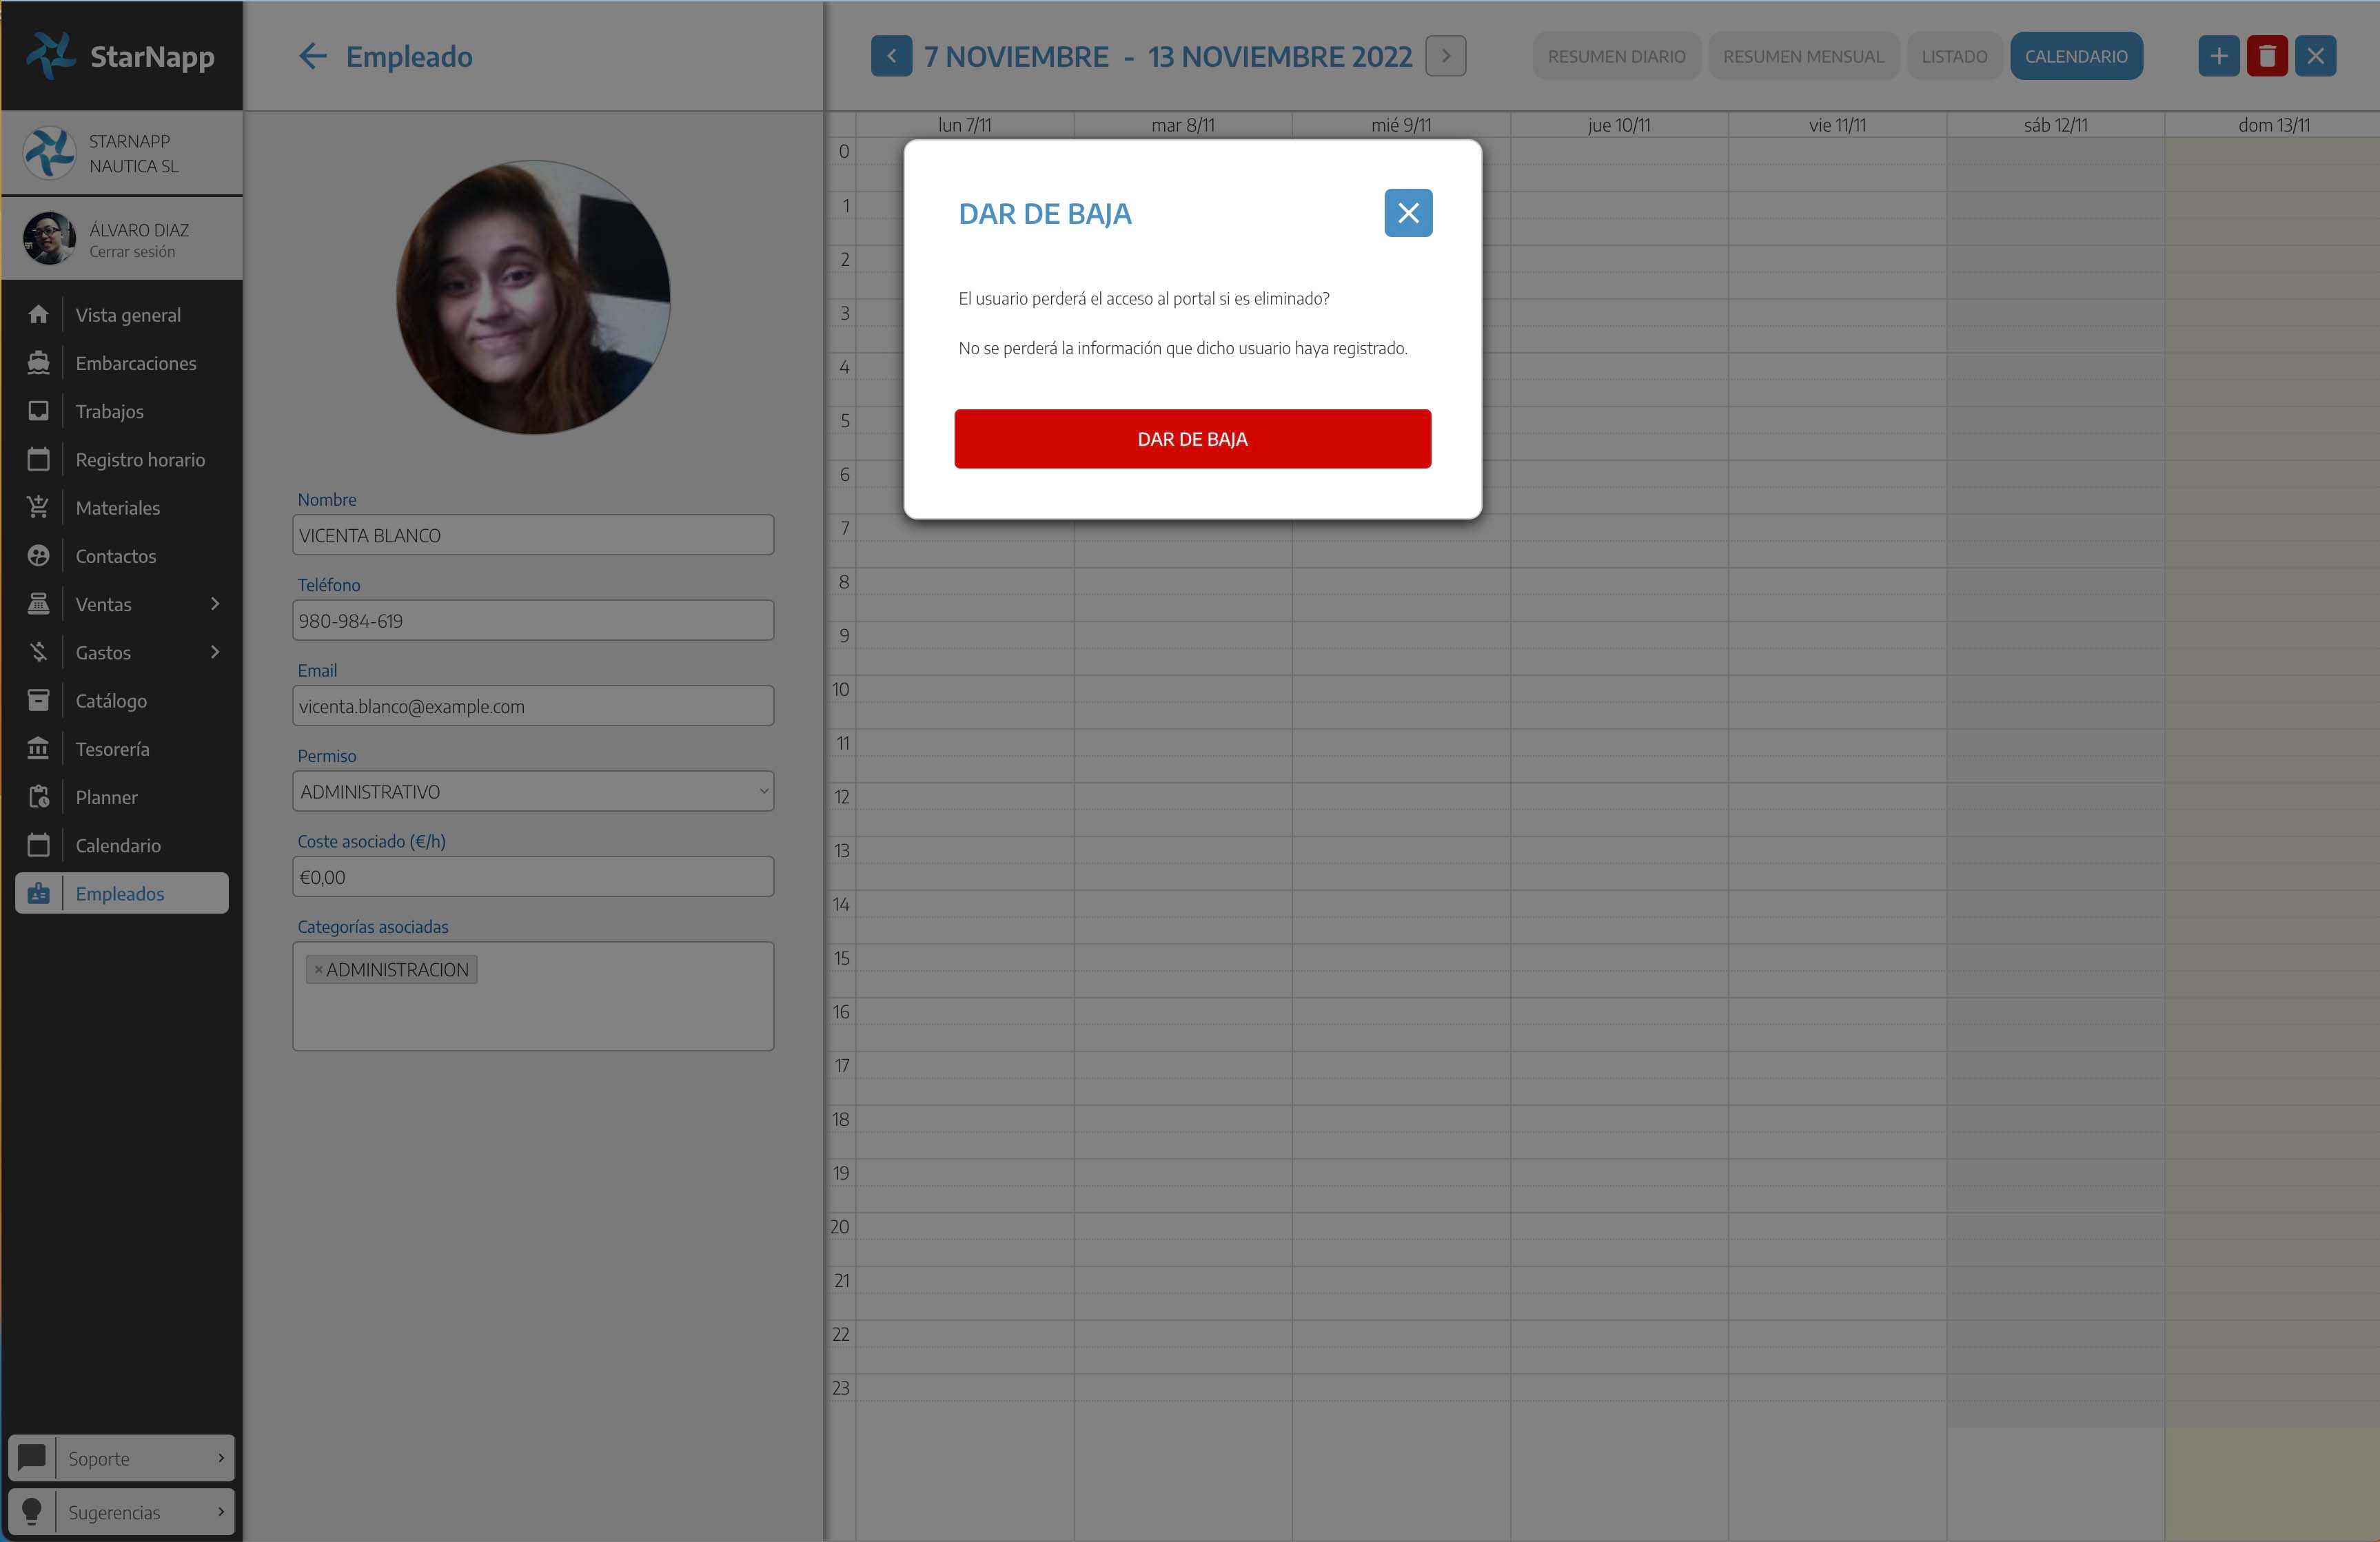Click the red trash delete icon
The width and height of the screenshot is (2380, 1542).
2267,57
